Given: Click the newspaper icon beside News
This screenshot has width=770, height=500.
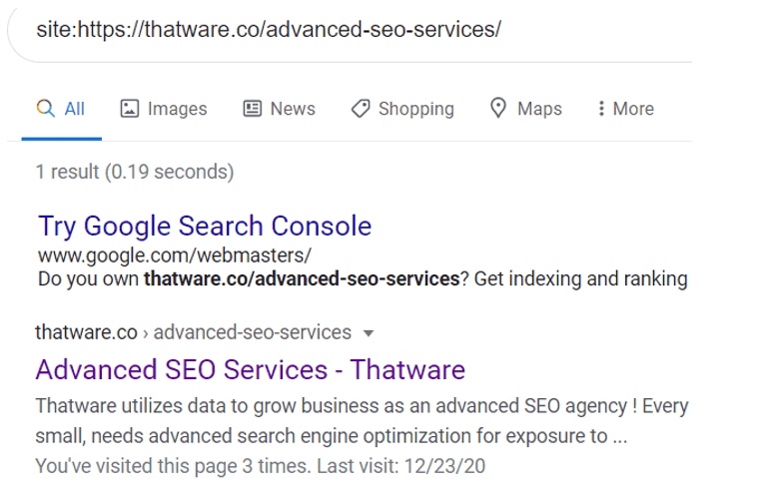Looking at the screenshot, I should 253,109.
